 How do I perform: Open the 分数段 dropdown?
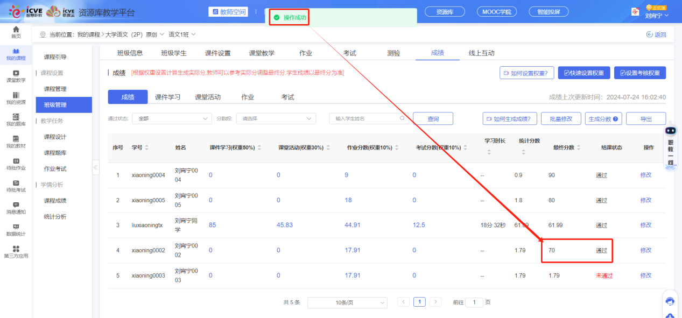tap(276, 118)
